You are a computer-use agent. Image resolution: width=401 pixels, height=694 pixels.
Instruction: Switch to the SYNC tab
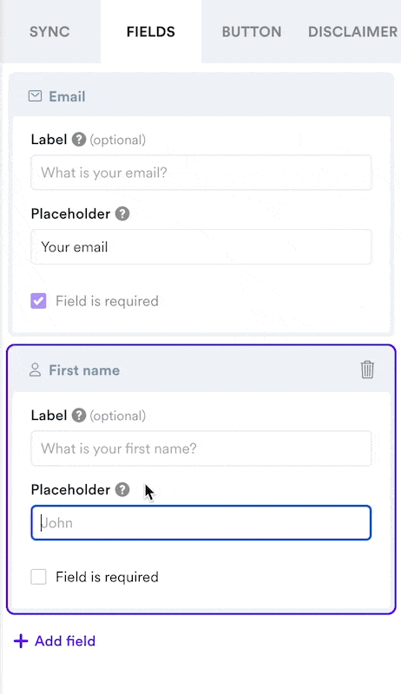coord(49,32)
